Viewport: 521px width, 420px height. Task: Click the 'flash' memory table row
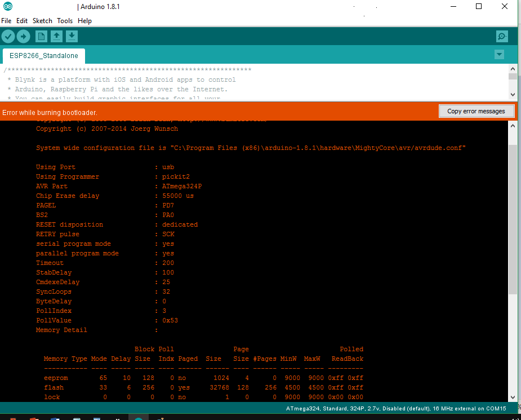[203, 387]
